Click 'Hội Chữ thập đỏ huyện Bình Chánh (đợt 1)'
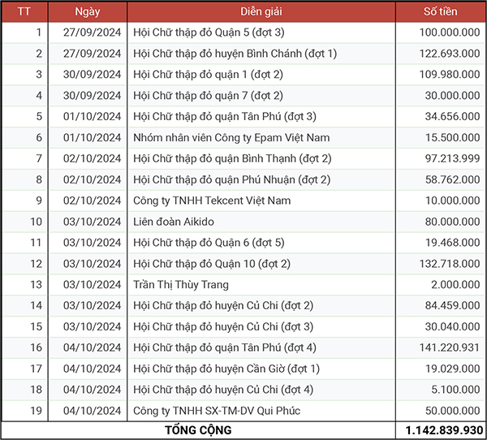This screenshot has width=487, height=440. 235,54
